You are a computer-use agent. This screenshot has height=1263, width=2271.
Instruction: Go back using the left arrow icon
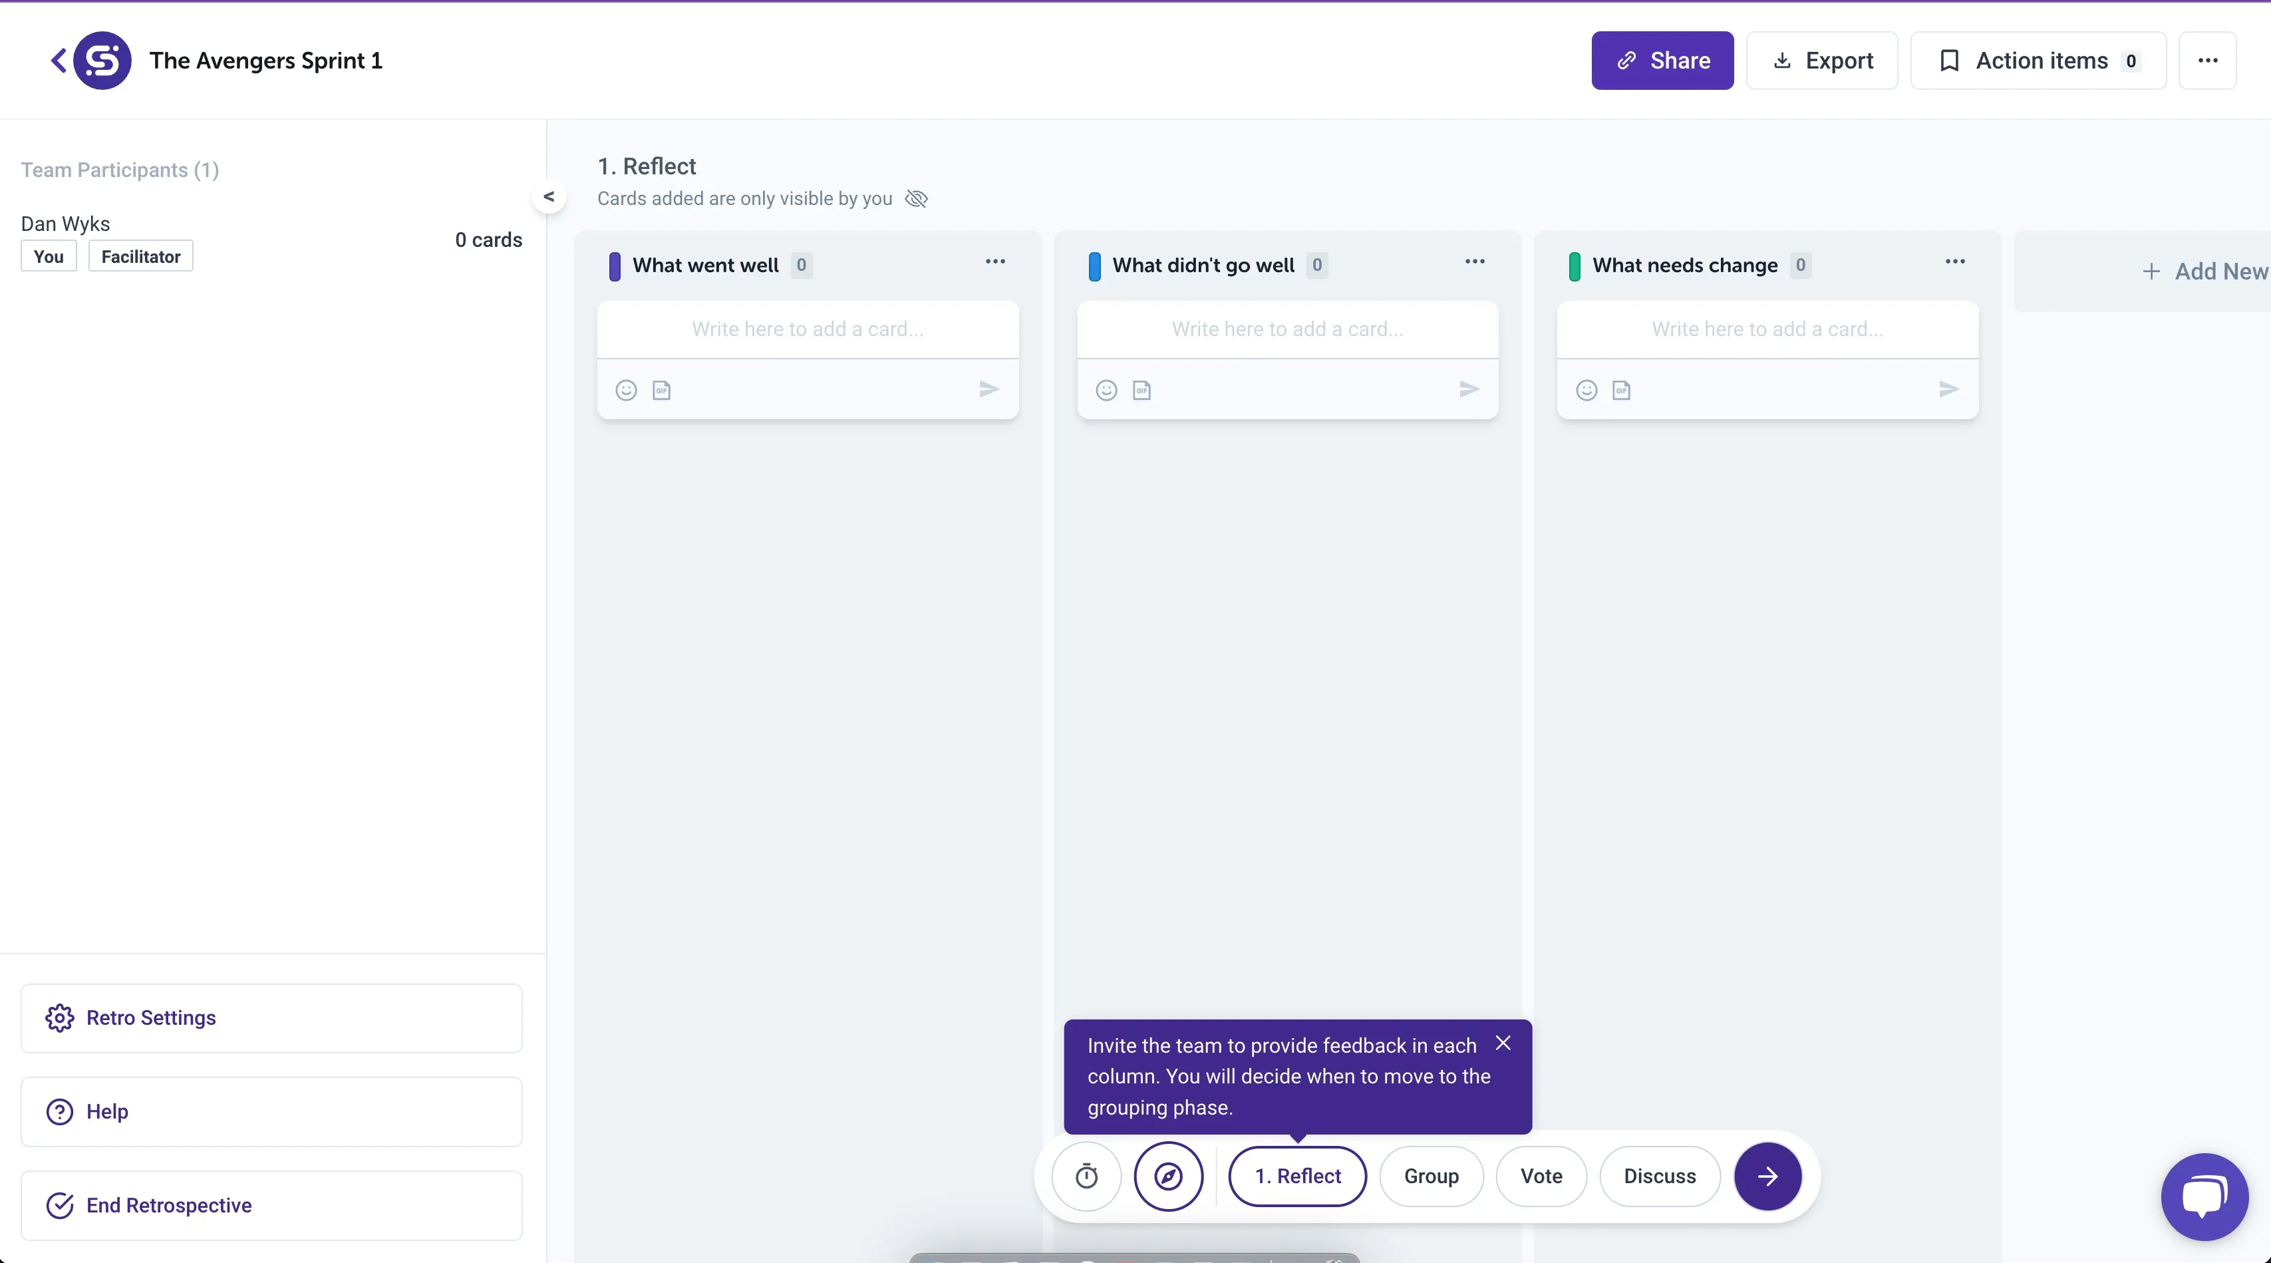(x=58, y=60)
